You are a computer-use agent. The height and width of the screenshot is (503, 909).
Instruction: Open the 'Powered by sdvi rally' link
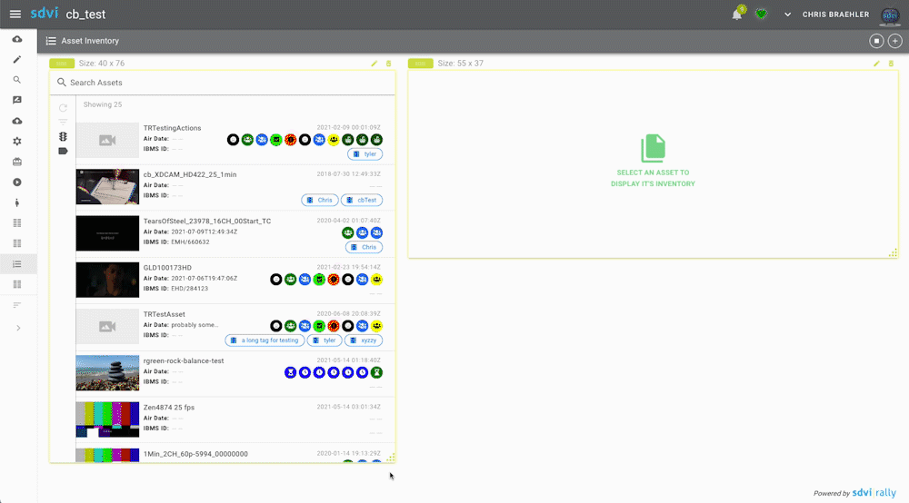[854, 493]
